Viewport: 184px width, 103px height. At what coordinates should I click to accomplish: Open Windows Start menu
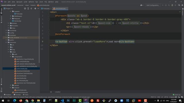(3, 100)
